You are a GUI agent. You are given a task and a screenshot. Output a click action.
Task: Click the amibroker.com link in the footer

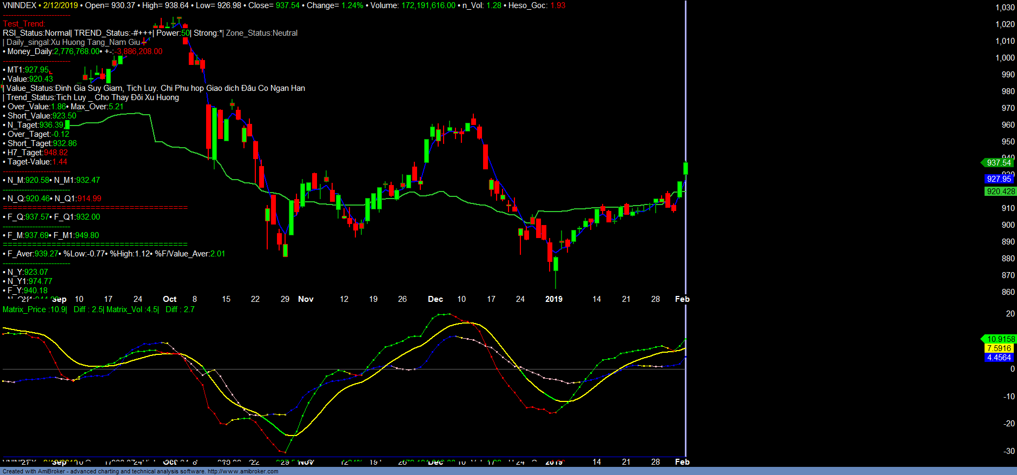pyautogui.click(x=243, y=471)
